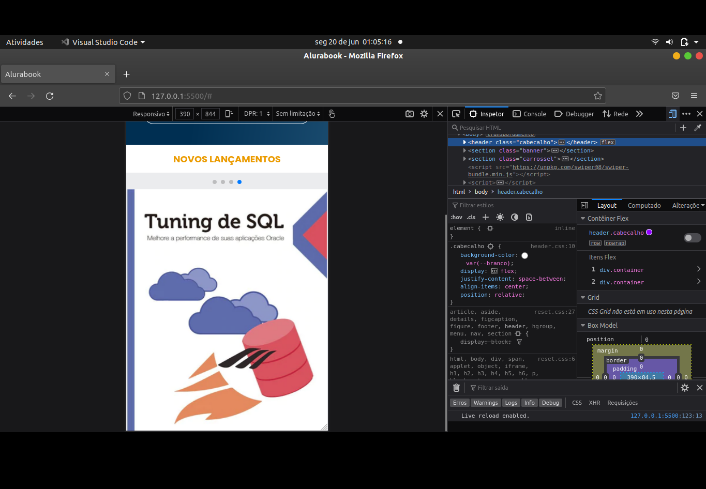
Task: Toggle Responsive Design Mode icon in DevTools toolbar
Action: [672, 114]
